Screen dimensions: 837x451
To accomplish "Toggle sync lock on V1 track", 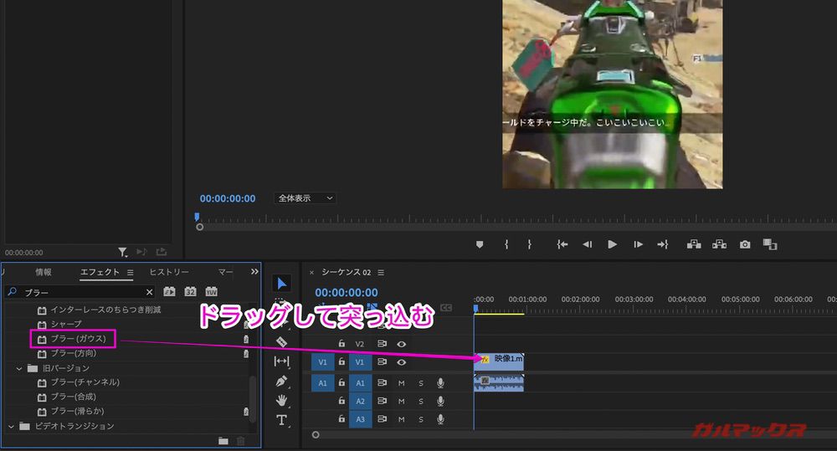I will tap(382, 361).
